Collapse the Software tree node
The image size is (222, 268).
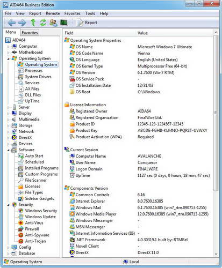tap(8, 150)
